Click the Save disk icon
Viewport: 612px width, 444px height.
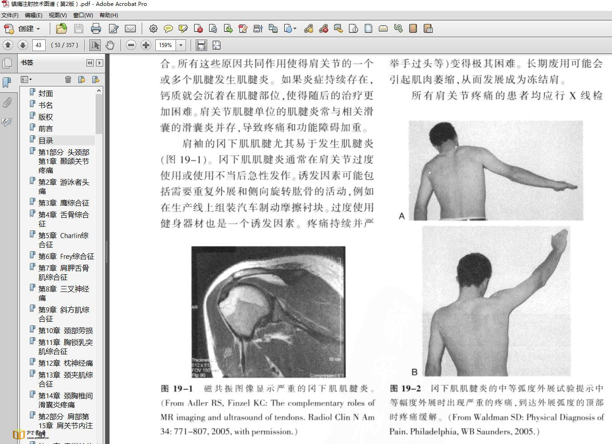tap(78, 29)
